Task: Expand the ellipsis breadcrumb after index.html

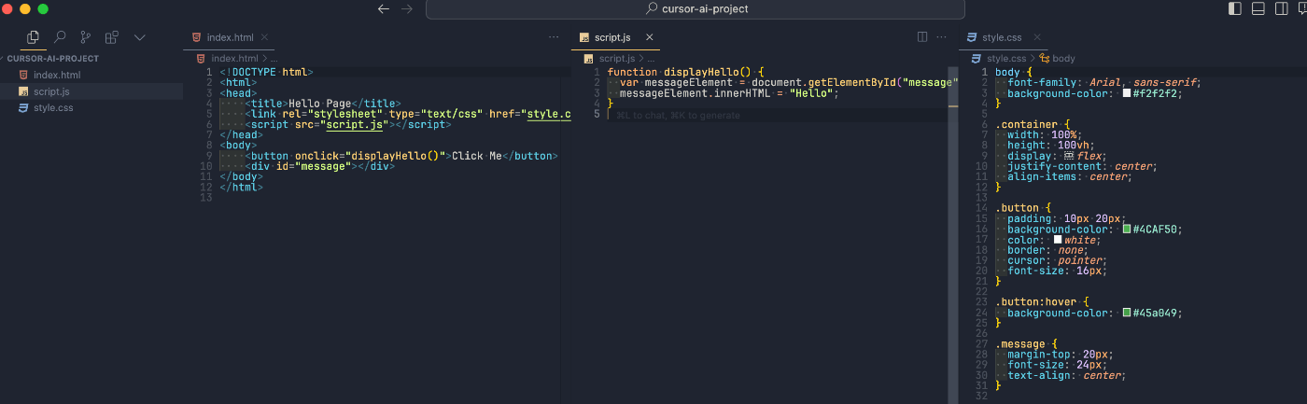Action: pos(274,58)
